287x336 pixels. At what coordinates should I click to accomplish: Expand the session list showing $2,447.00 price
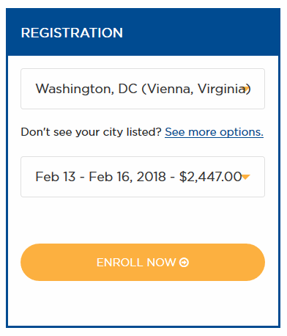point(143,177)
